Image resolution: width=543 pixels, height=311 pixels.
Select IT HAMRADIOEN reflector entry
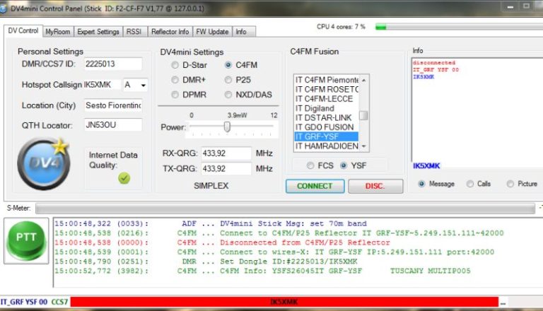(x=327, y=146)
